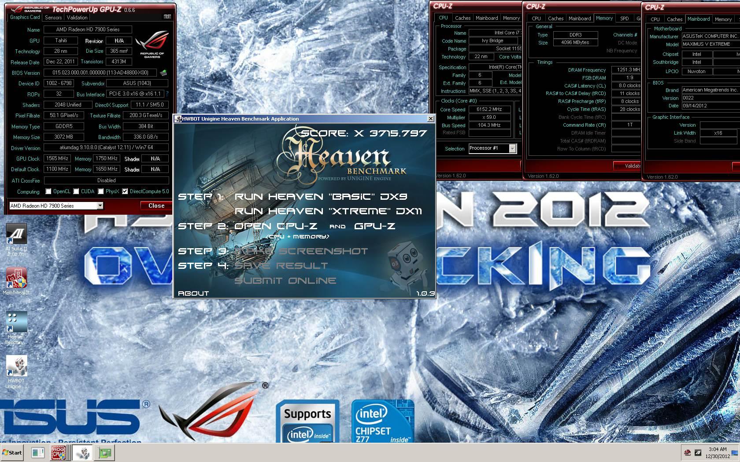Enable the OpenCL checkbox in GPU-Z
The width and height of the screenshot is (740, 462).
(48, 191)
